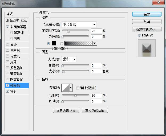The image size is (166, 136).
Task: Select the 纹理 sub-item row
Action: point(17,39)
